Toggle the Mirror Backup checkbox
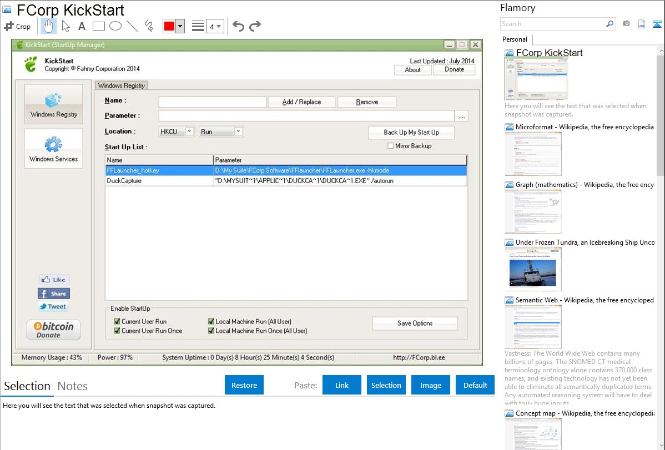 (x=391, y=146)
